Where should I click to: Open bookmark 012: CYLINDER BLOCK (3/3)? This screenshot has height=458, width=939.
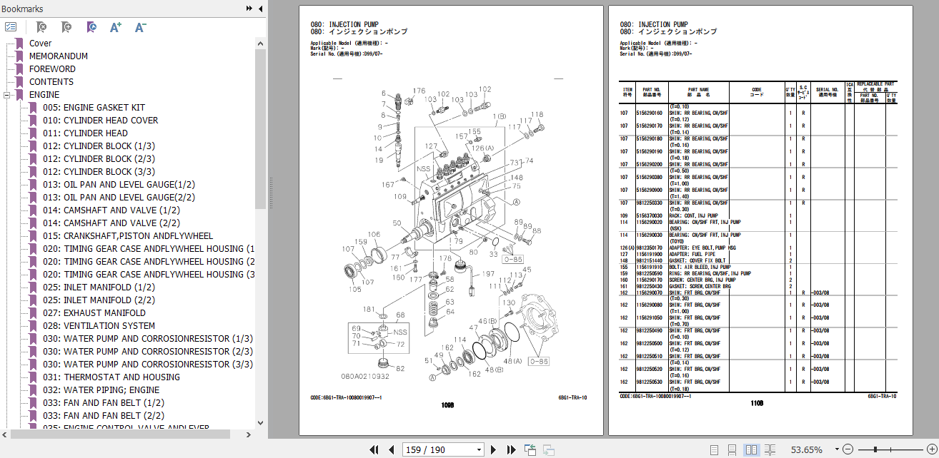[99, 172]
